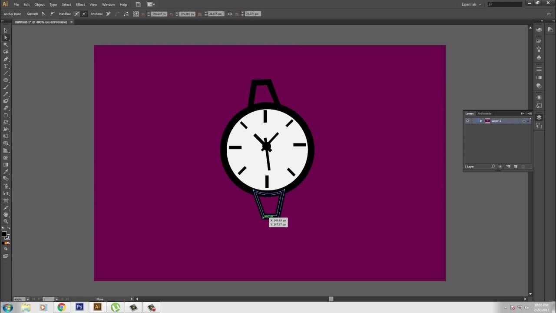Convert anchor point to smooth

(52, 14)
